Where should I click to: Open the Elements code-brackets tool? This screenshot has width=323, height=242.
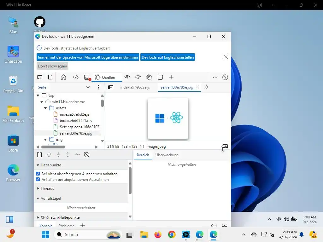click(76, 78)
